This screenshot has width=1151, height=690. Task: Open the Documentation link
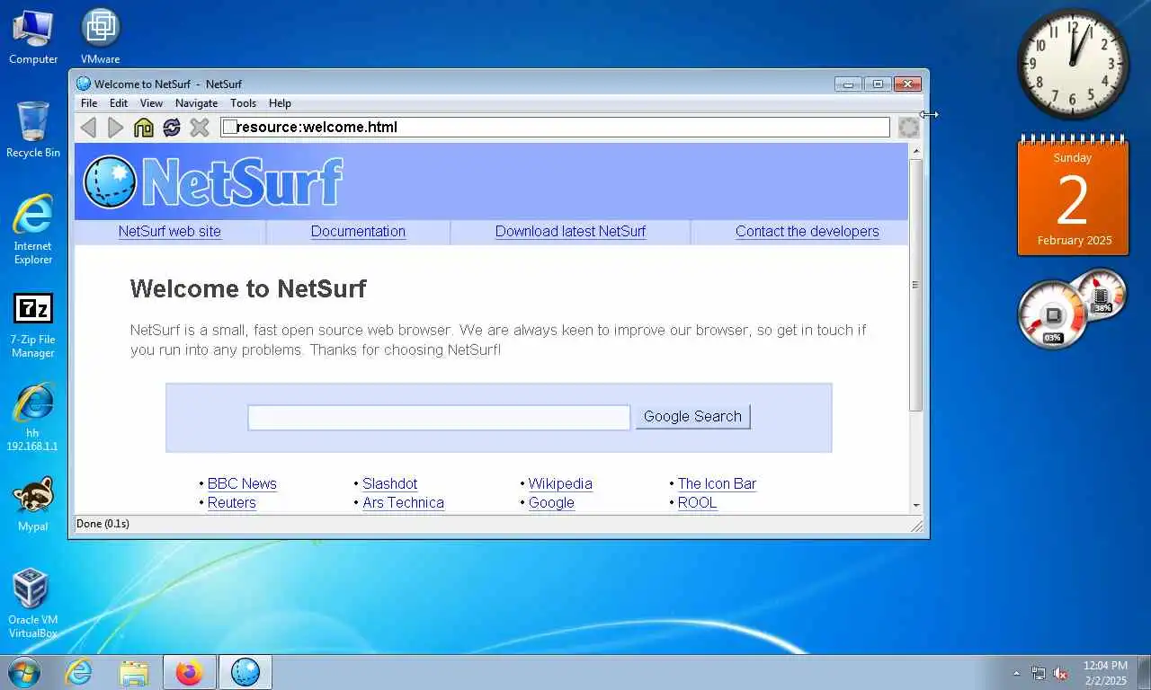click(x=358, y=231)
